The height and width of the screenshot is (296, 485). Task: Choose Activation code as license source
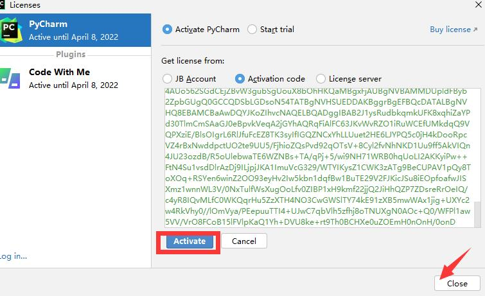tap(240, 79)
